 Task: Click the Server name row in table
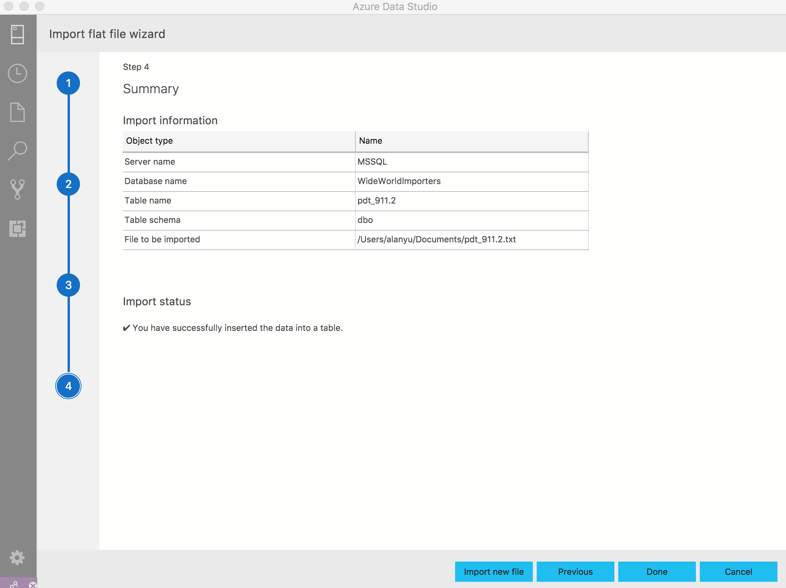click(356, 161)
